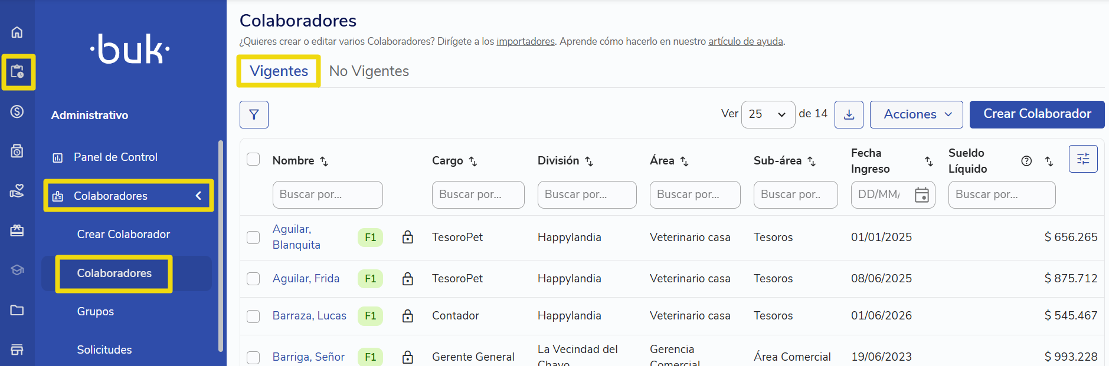Click the salary value $ 656.265
This screenshot has width=1109, height=366.
coord(1071,237)
